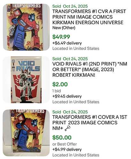Click the $49.99 sold price
The image size is (131, 159).
pyautogui.click(x=61, y=37)
